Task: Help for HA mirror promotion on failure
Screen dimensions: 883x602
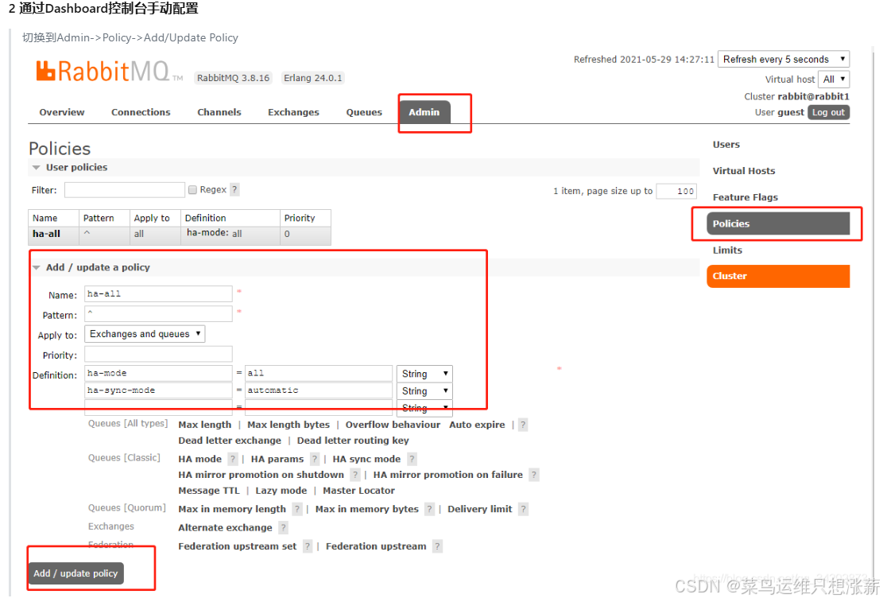Action: 534,476
